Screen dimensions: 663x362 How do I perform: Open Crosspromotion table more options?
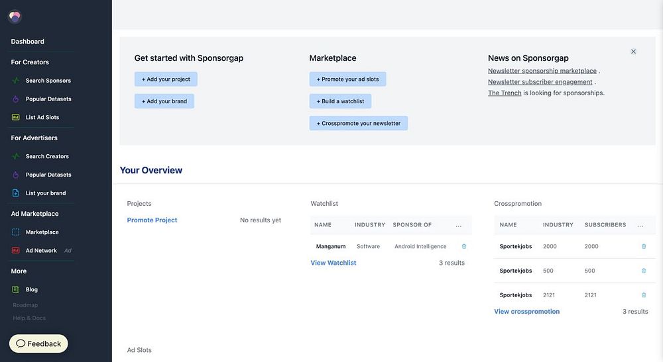(x=640, y=225)
